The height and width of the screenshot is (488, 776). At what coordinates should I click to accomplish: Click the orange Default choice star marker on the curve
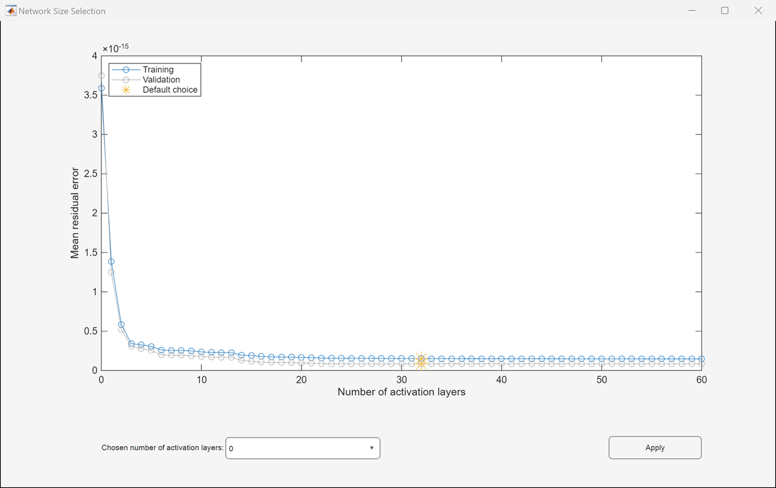(x=421, y=359)
